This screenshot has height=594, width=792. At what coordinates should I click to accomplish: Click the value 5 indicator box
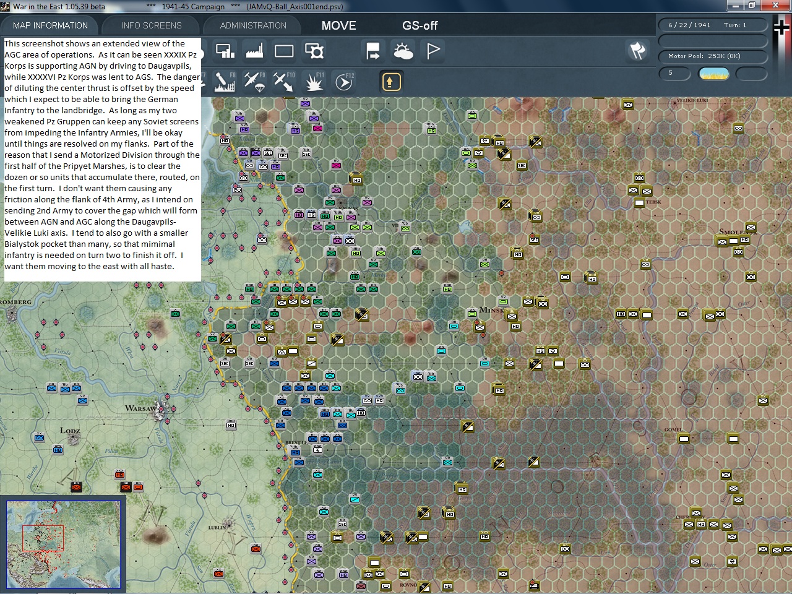[x=676, y=73]
